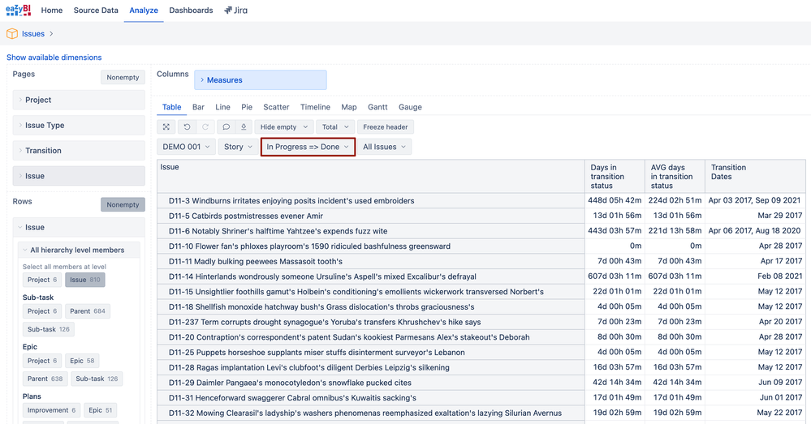
Task: Click Show available dimensions link
Action: (54, 58)
